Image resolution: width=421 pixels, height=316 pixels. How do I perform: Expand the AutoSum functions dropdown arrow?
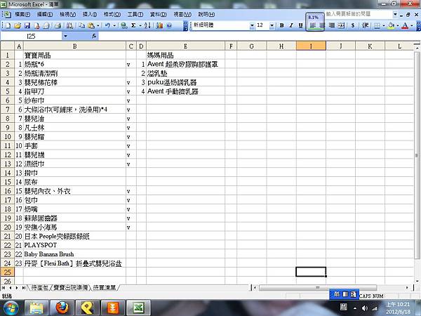coord(140,25)
